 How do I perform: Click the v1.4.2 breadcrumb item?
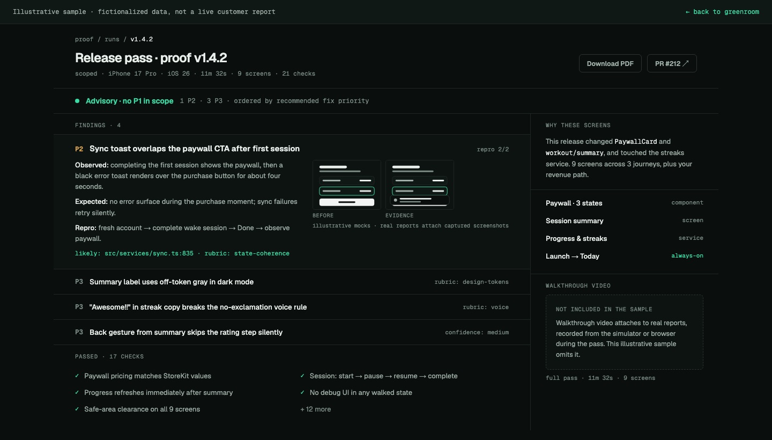142,39
